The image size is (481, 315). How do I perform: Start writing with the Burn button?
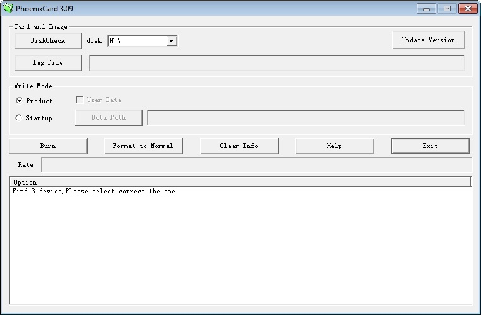point(48,146)
